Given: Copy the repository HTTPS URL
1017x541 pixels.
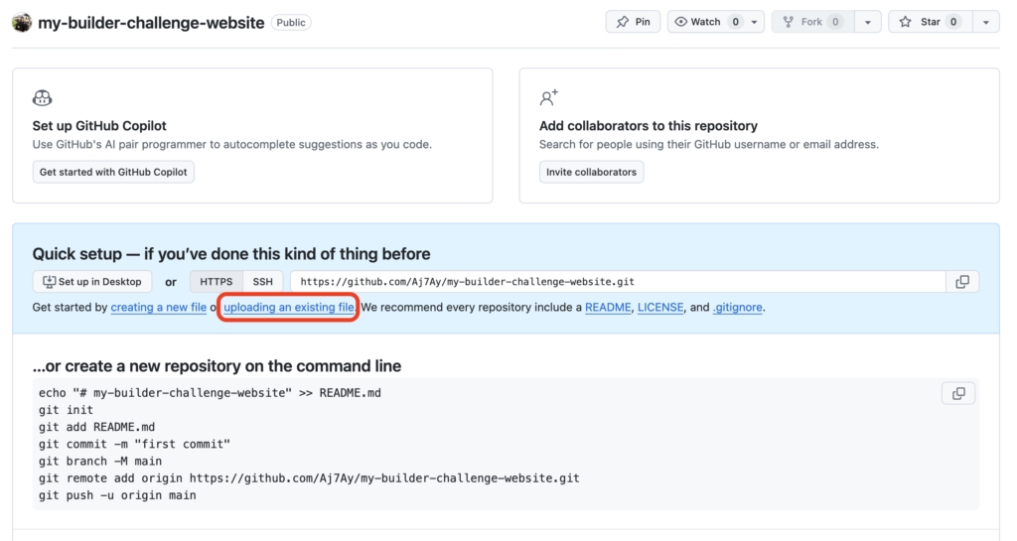Looking at the screenshot, I should (962, 282).
